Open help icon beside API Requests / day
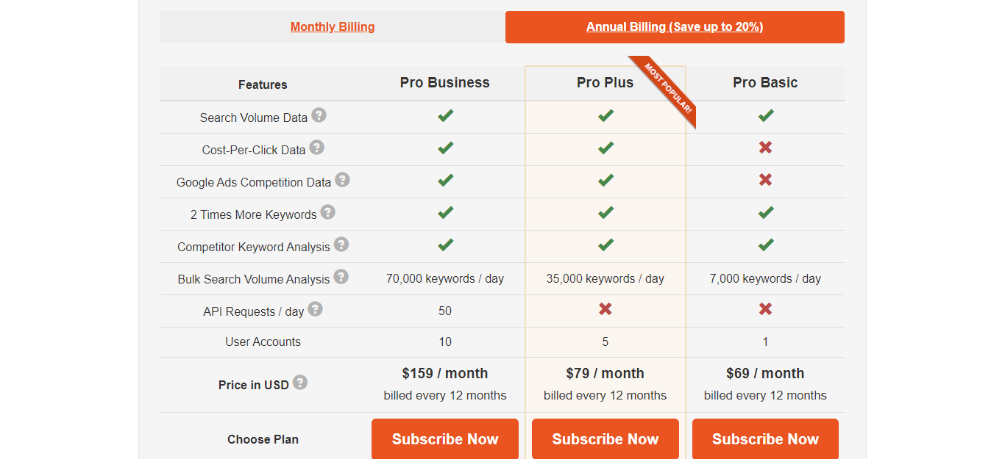This screenshot has width=1005, height=459. pyautogui.click(x=315, y=309)
